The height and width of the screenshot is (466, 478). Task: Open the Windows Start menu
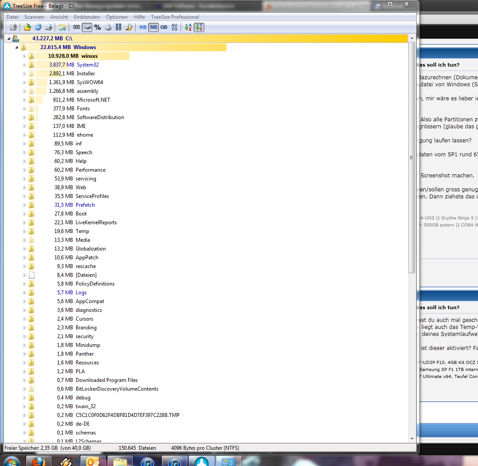[11, 462]
